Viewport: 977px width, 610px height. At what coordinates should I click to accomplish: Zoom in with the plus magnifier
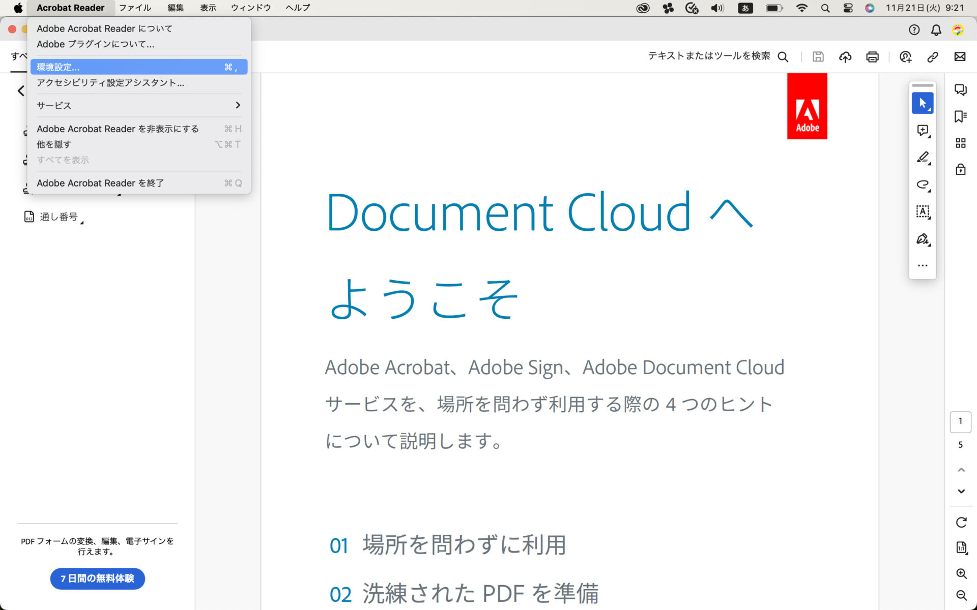961,574
